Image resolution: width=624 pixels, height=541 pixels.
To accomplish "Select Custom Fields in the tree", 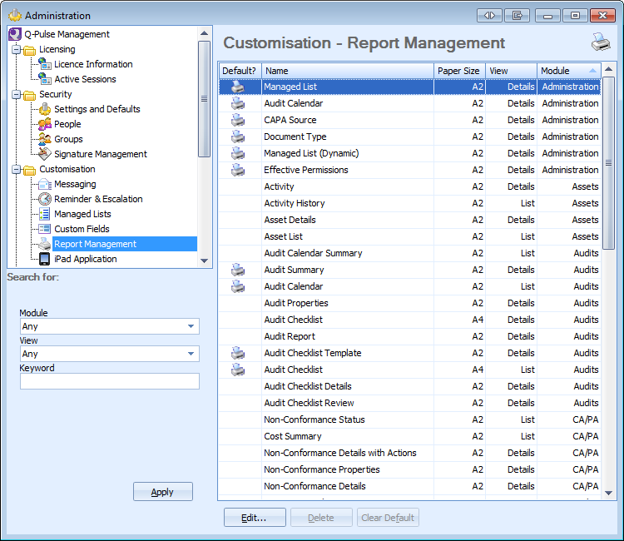I will pos(82,229).
